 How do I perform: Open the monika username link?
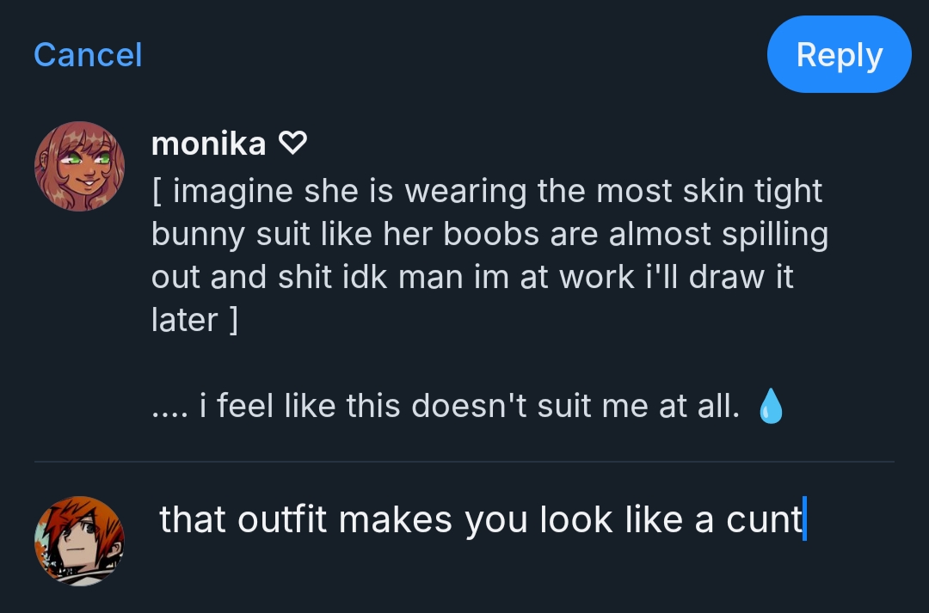point(208,144)
